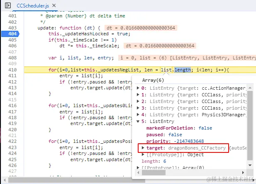256x184 pixels.
Task: Expand array entry 1 ListEntry
Action: [138, 95]
